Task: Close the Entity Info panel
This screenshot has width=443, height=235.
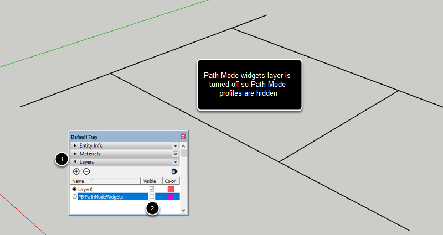Action: tap(175, 146)
